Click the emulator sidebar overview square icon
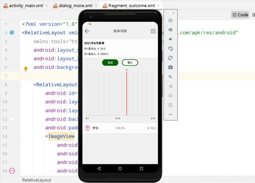 pos(170,105)
